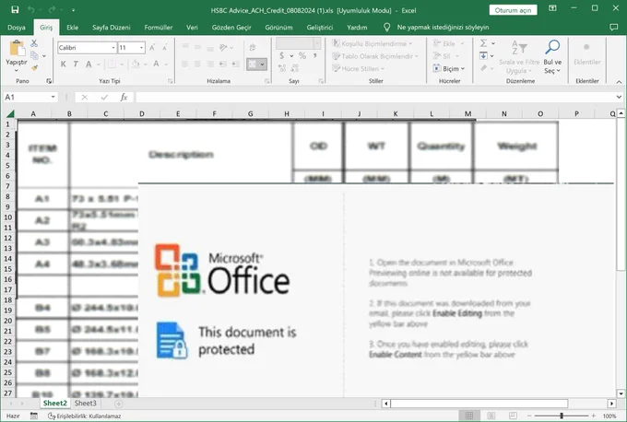Open the Yazı Tipi dialog launcher
This screenshot has height=422, width=627.
click(x=171, y=81)
